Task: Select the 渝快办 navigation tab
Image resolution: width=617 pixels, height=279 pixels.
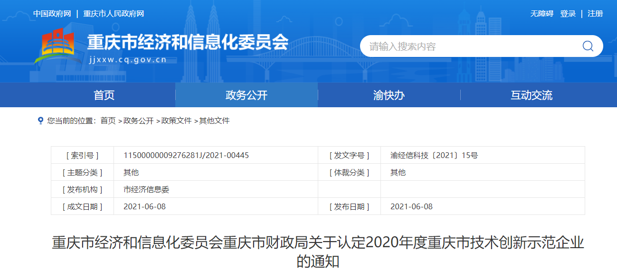Action: (x=389, y=95)
